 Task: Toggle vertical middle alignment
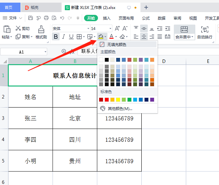click(x=144, y=29)
